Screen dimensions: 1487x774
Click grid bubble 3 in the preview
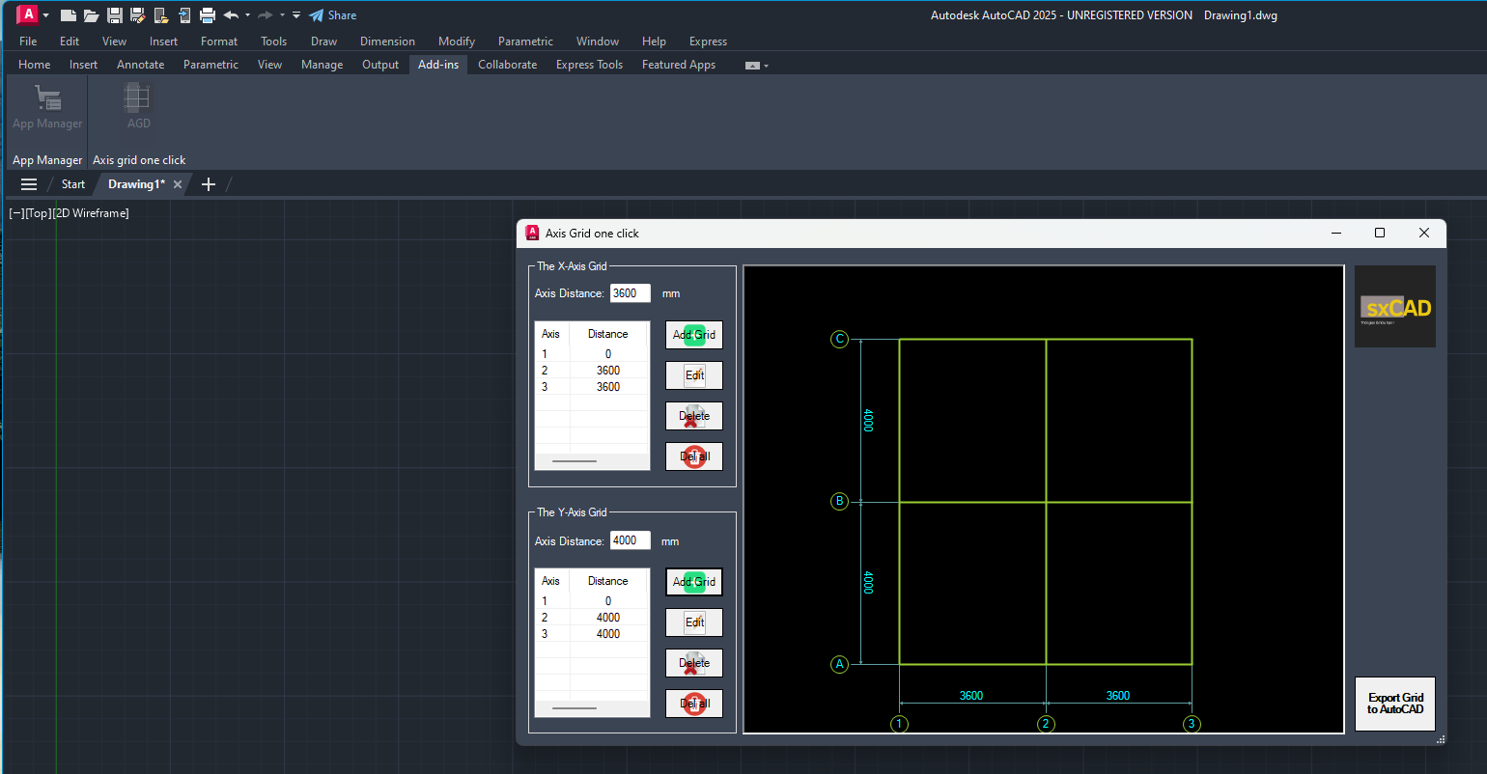(x=1192, y=724)
